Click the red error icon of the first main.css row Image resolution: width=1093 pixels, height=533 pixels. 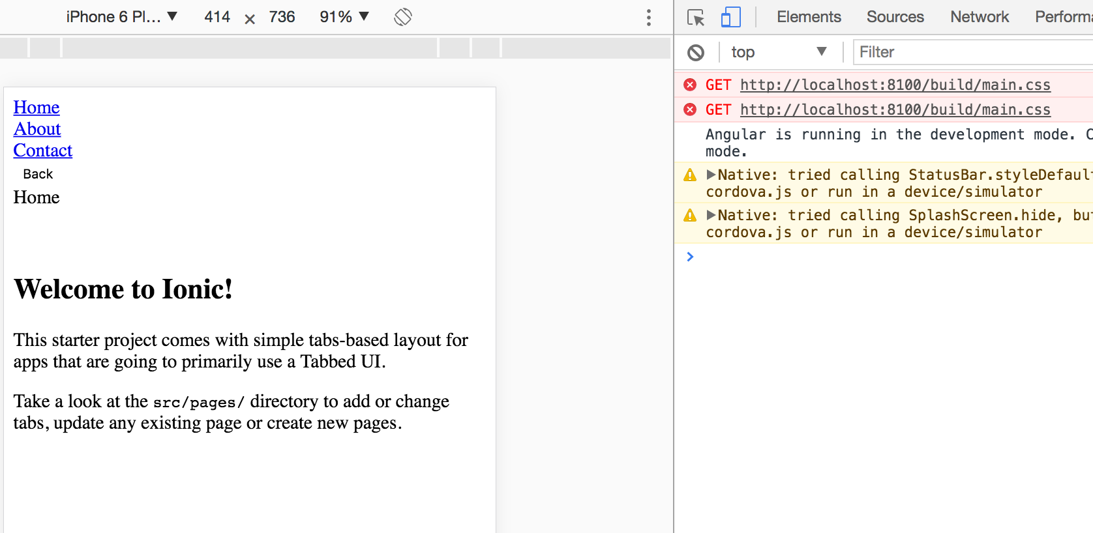pos(690,85)
